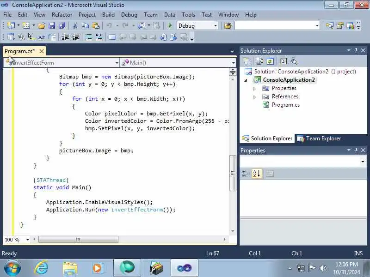Click the Redo arrow icon
The height and width of the screenshot is (277, 370).
coord(125,25)
